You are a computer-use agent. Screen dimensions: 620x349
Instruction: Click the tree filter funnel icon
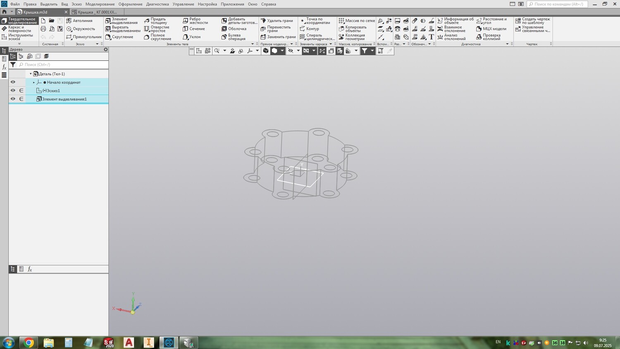tap(13, 65)
